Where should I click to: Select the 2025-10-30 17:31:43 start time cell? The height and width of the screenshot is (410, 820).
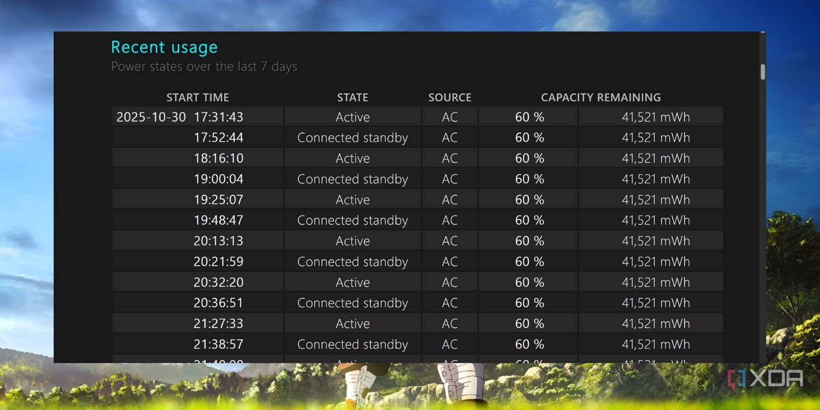point(198,117)
